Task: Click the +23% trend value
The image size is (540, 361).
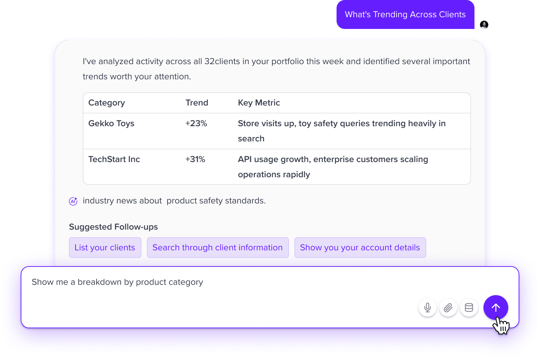Action: 196,123
